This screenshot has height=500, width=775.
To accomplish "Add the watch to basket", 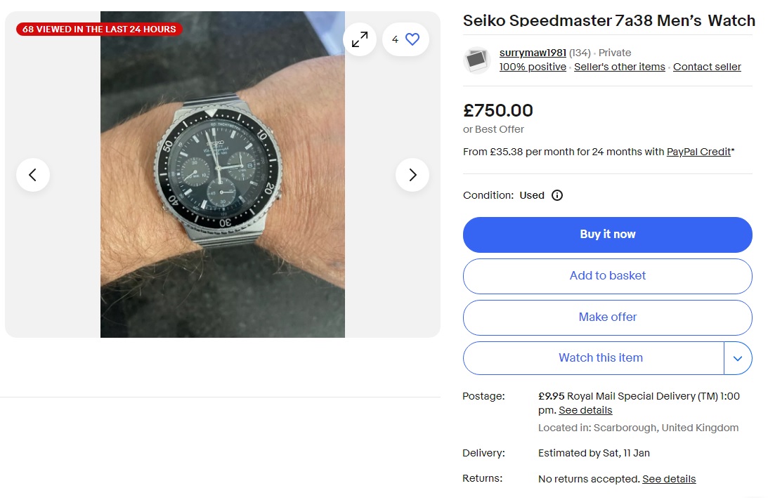I will click(607, 276).
